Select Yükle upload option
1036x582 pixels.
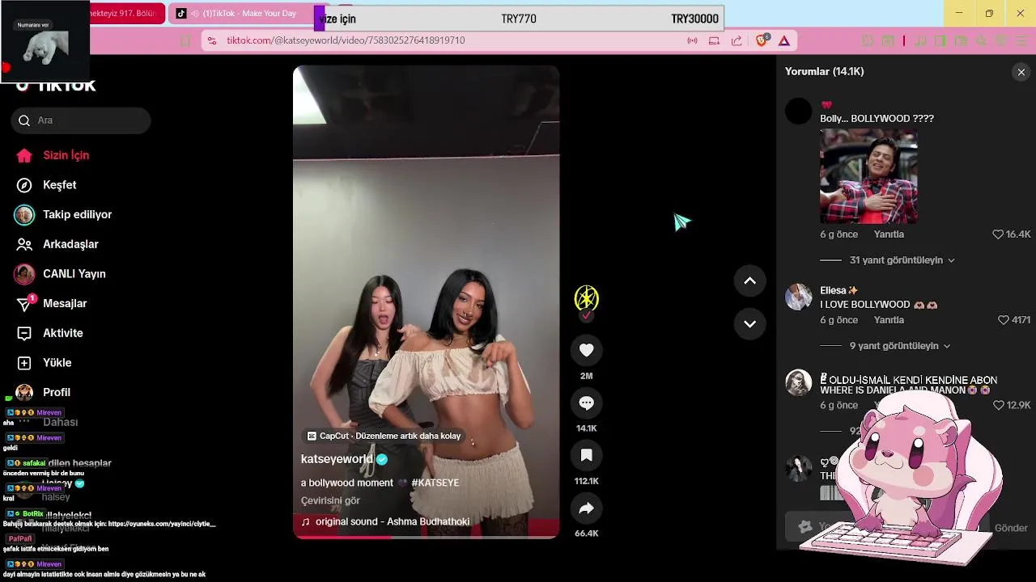(44, 363)
